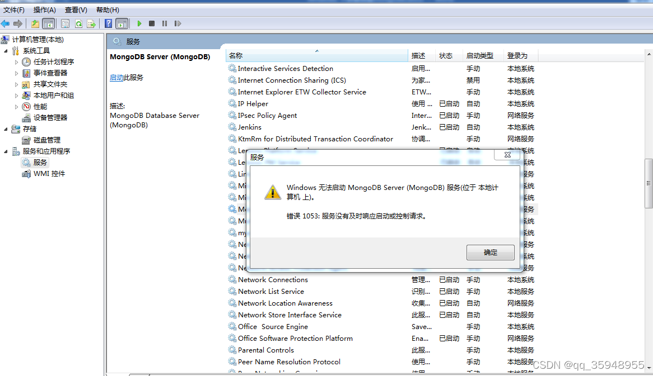Toggle the Show/Hide Console Tree icon
This screenshot has height=376, width=653.
click(x=48, y=23)
